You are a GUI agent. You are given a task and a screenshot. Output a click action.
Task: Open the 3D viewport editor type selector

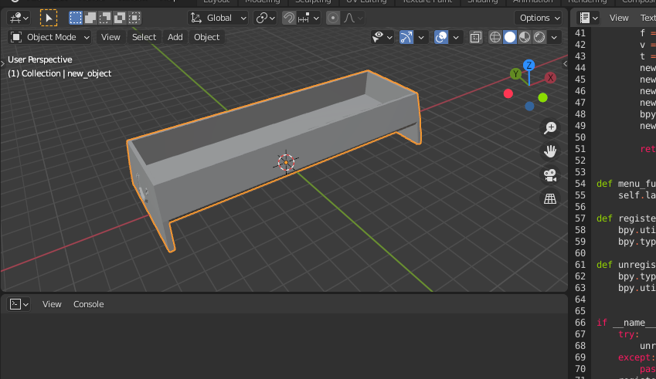coord(19,18)
